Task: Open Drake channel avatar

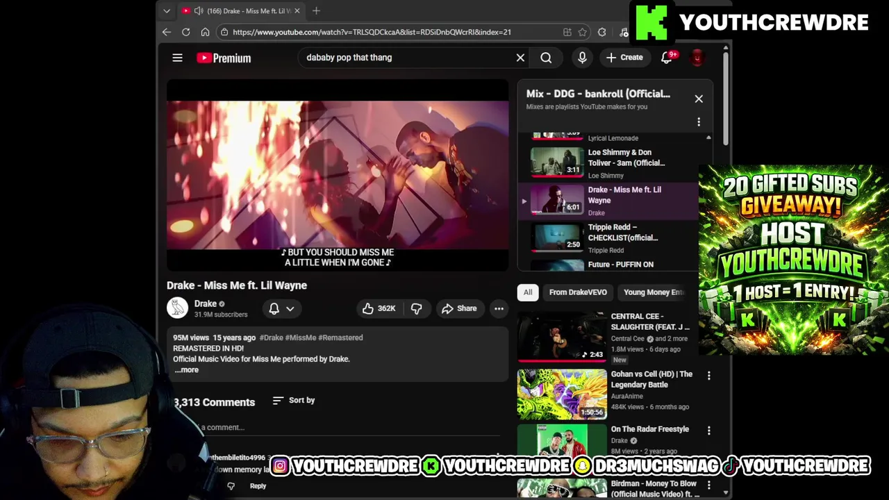Action: [177, 308]
